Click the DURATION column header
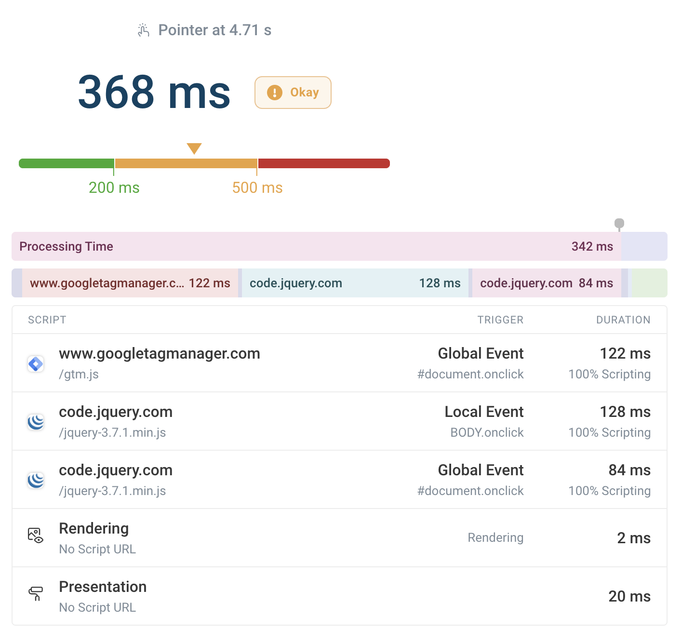Screen dimensions: 695x643 [x=623, y=320]
